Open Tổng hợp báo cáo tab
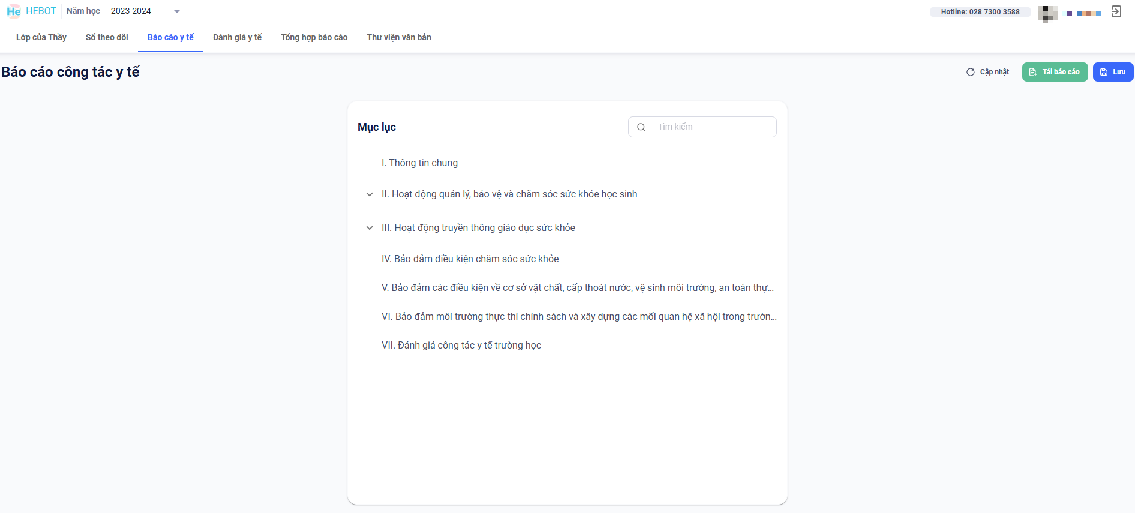The height and width of the screenshot is (513, 1135). [314, 37]
